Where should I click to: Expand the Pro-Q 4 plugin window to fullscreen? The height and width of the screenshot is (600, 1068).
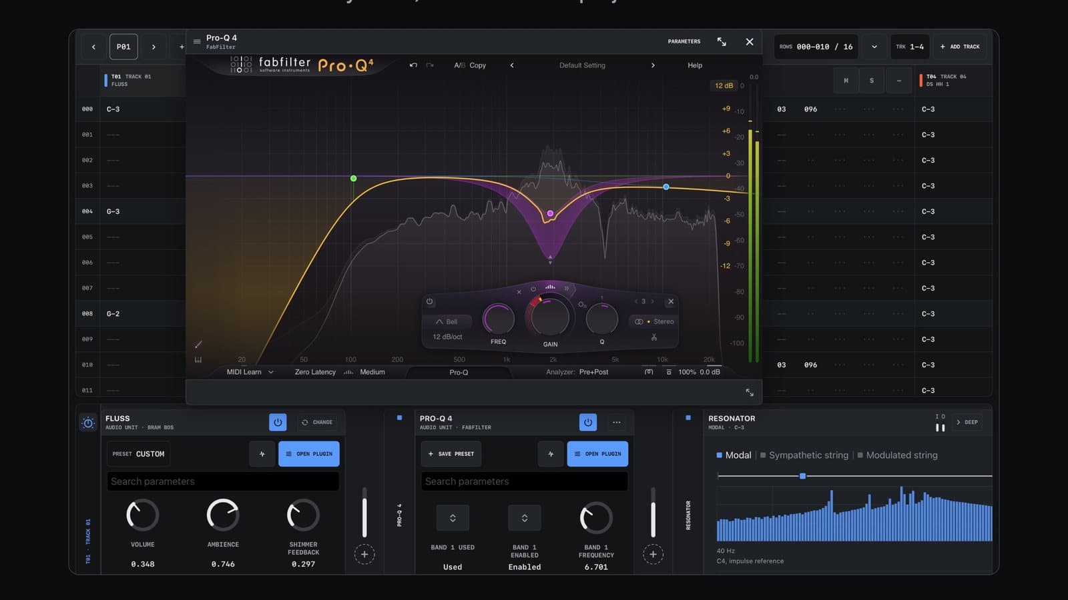coord(722,41)
